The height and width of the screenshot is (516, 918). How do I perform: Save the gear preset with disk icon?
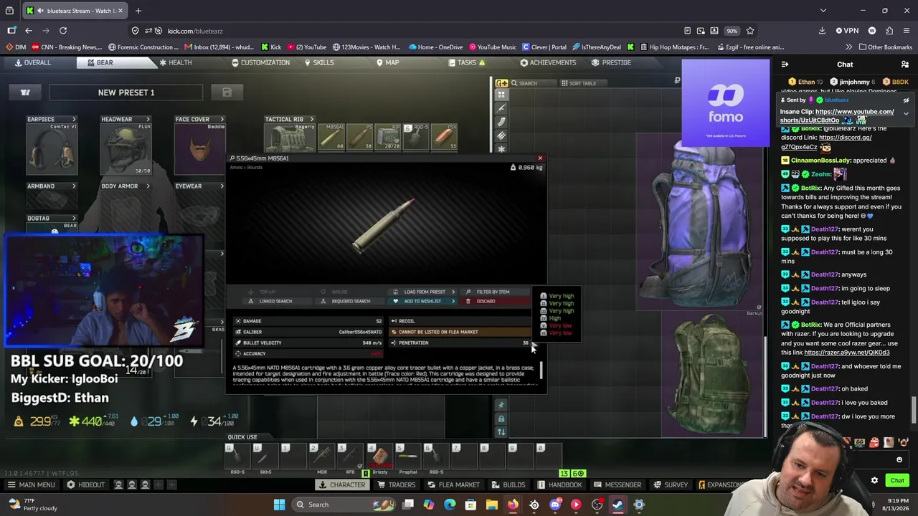(x=227, y=92)
